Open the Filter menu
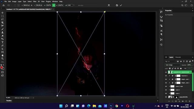This screenshot has height=109, width=194. (x=35, y=2)
